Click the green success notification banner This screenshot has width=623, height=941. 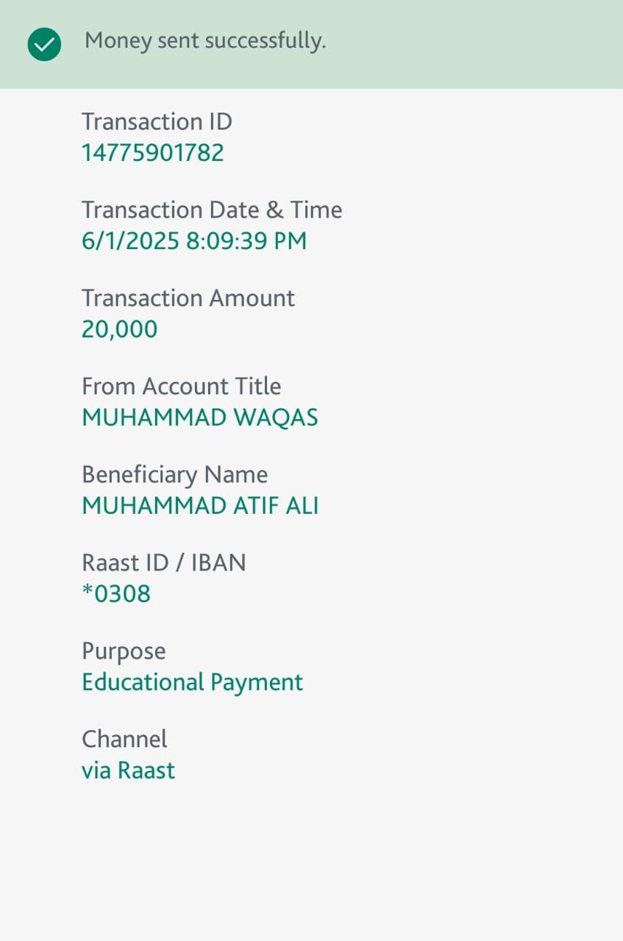[x=471, y=44]
